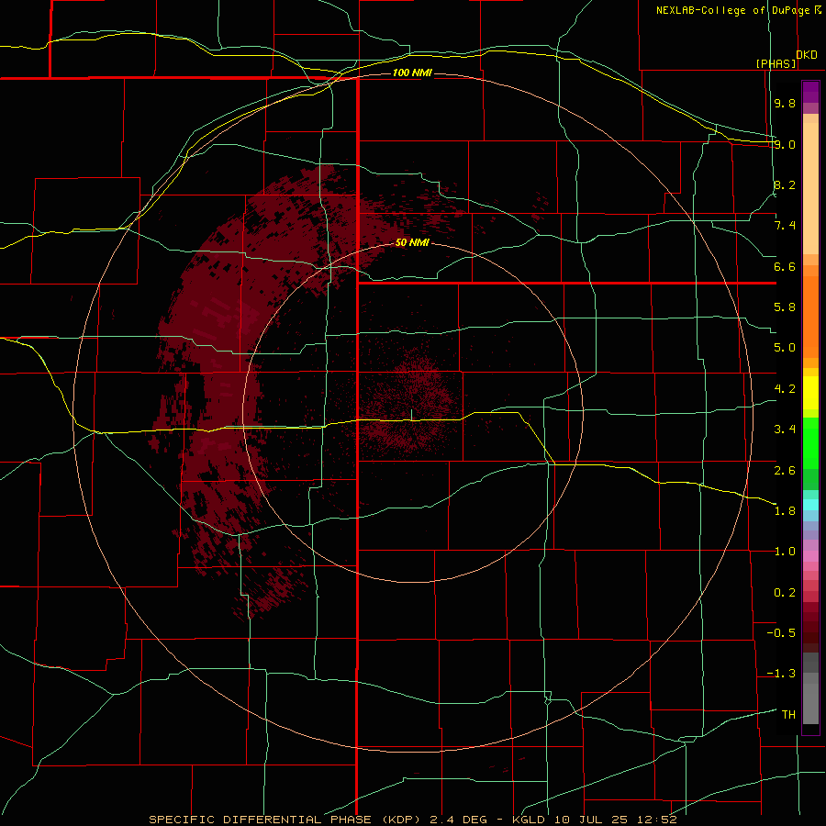The width and height of the screenshot is (826, 826).
Task: Click the 'DKD' label above color scale
Action: [x=807, y=55]
